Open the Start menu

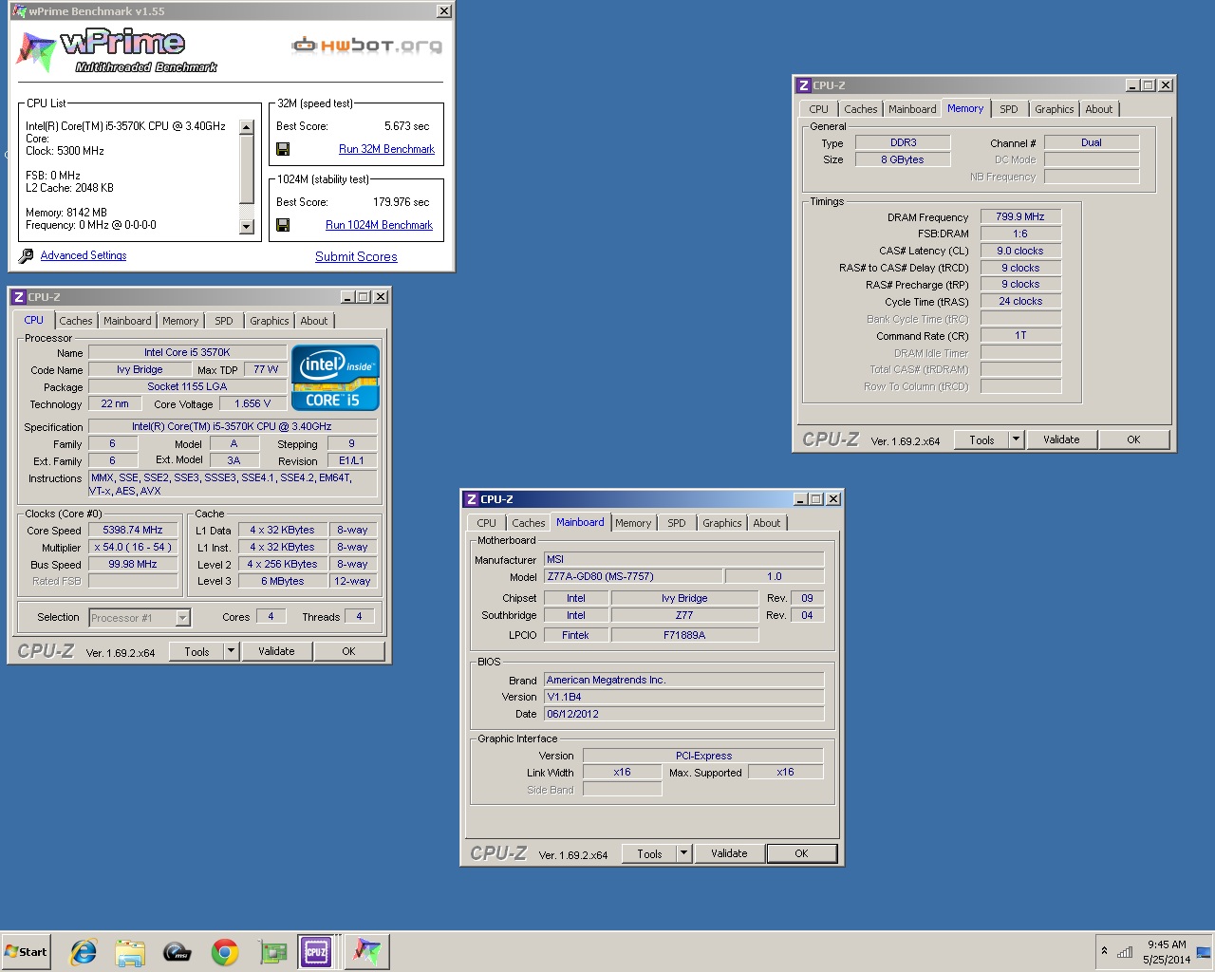click(x=27, y=952)
